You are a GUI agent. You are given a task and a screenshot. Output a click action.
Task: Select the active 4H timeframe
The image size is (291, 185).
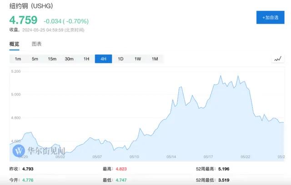point(103,59)
